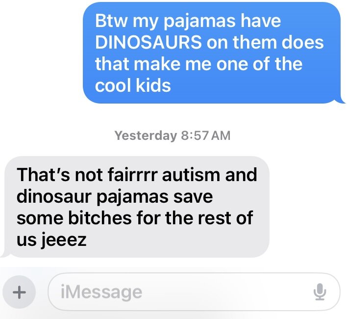Image resolution: width=347 pixels, height=319 pixels.
Task: Click 'Btw my pajamas have' text line
Action: (188, 21)
